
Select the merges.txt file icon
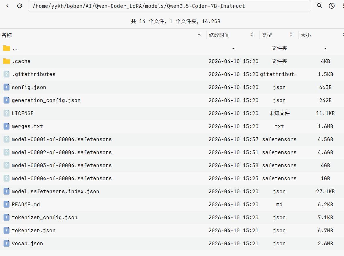point(7,126)
